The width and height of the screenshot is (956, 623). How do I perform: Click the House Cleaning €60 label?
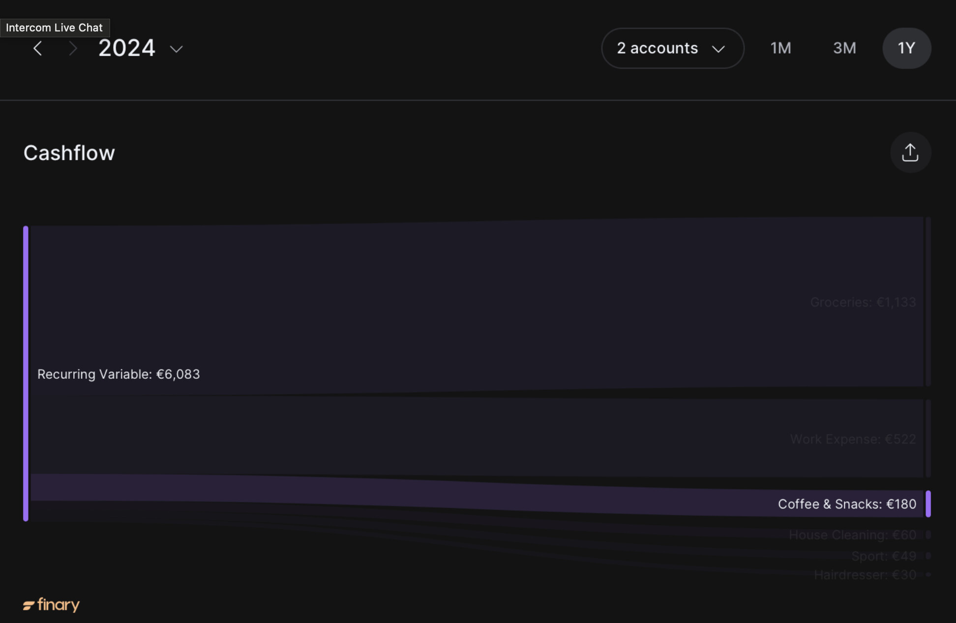[852, 535]
